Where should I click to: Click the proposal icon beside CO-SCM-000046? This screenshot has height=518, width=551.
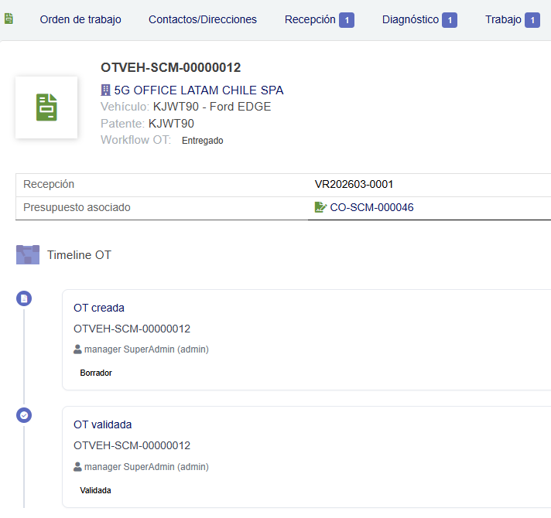pyautogui.click(x=320, y=207)
